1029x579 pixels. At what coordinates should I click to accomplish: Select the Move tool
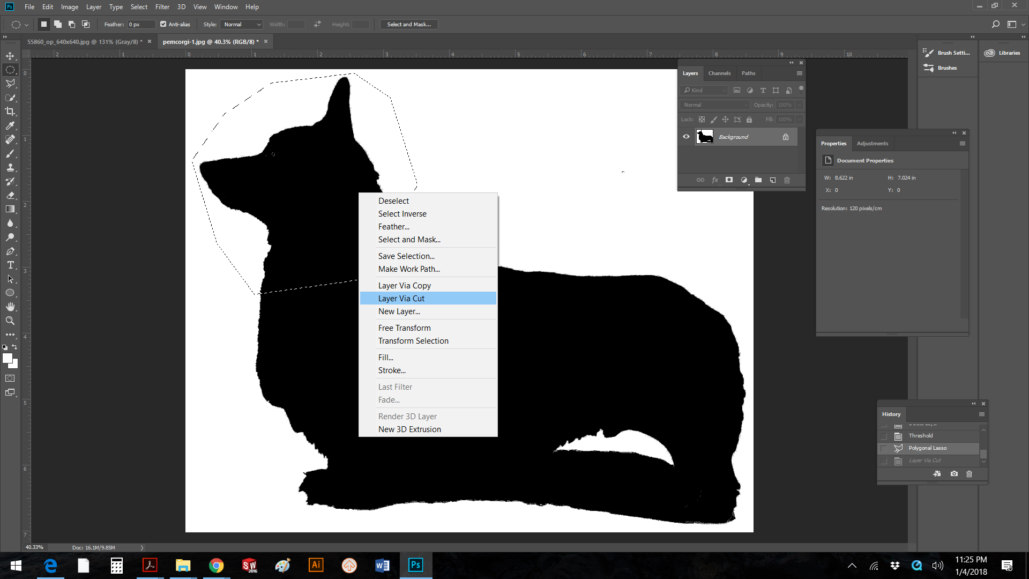point(10,56)
